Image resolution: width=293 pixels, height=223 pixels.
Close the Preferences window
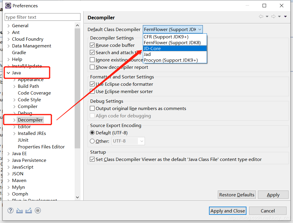pos(282,6)
